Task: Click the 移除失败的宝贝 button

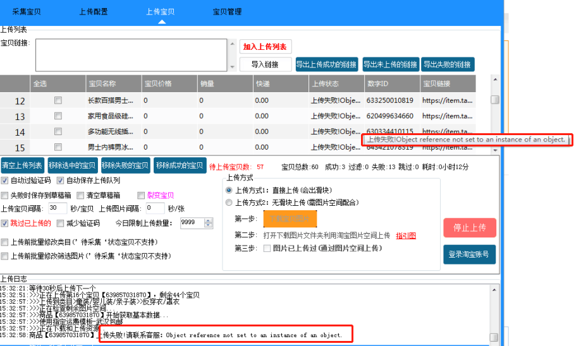Action: coord(125,165)
